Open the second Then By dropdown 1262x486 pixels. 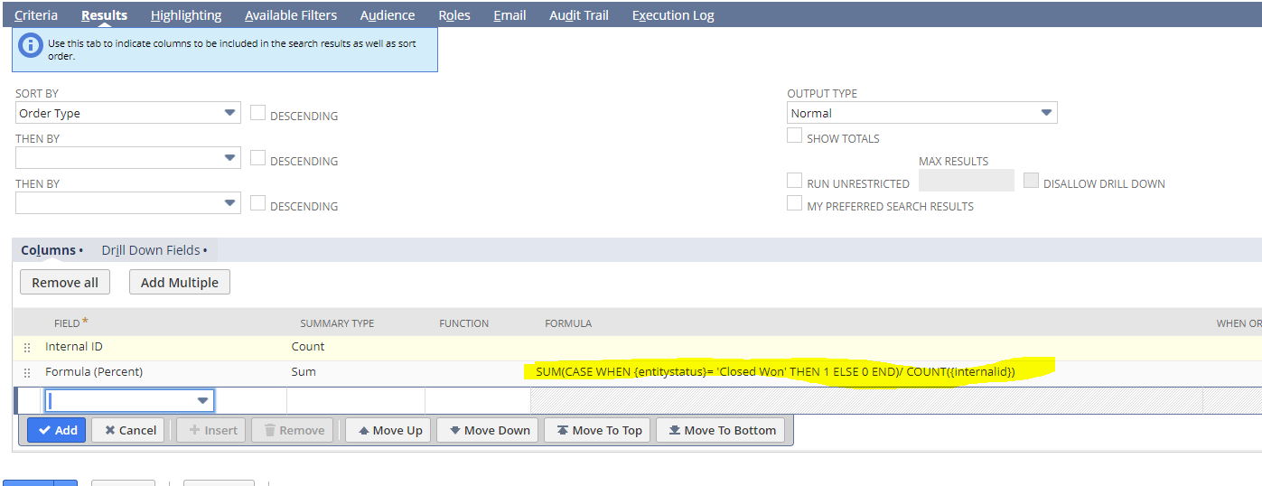click(x=128, y=203)
